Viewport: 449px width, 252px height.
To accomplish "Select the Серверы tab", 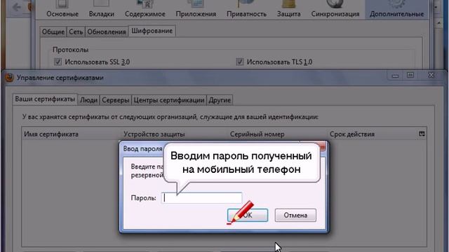I will (115, 100).
